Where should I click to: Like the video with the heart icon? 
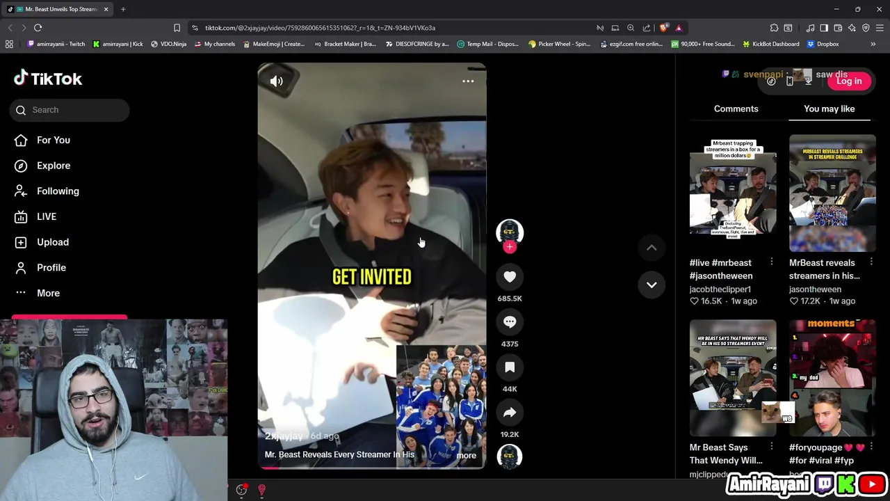point(510,277)
